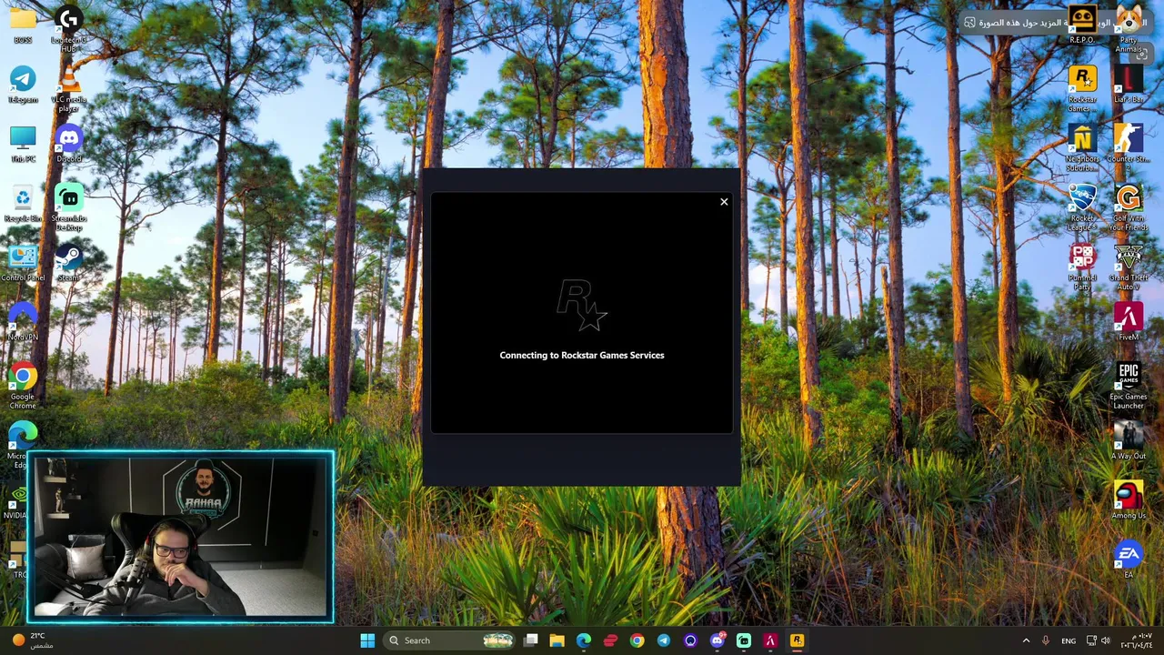The width and height of the screenshot is (1164, 655).
Task: Click the taskbar Search box
Action: click(451, 640)
